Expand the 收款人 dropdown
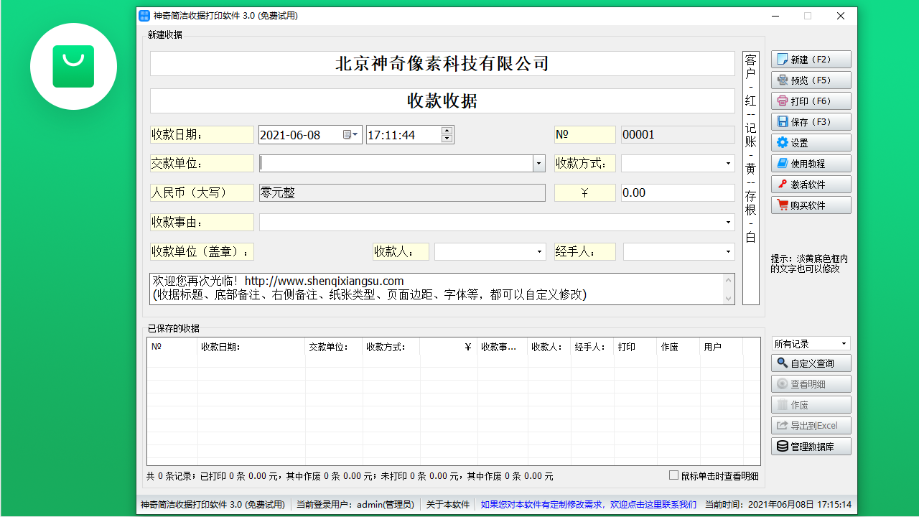 [539, 252]
